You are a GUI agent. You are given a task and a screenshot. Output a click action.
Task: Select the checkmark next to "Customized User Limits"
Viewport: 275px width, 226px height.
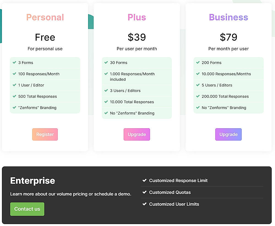tap(145, 204)
